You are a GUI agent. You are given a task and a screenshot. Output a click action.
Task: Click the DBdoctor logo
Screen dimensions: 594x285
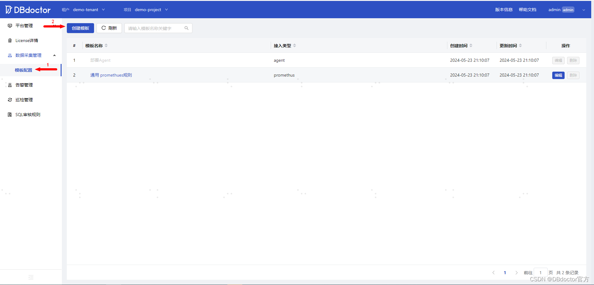28,10
